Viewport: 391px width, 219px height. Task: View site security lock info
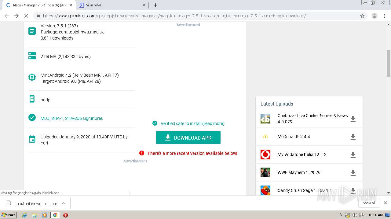(x=38, y=16)
